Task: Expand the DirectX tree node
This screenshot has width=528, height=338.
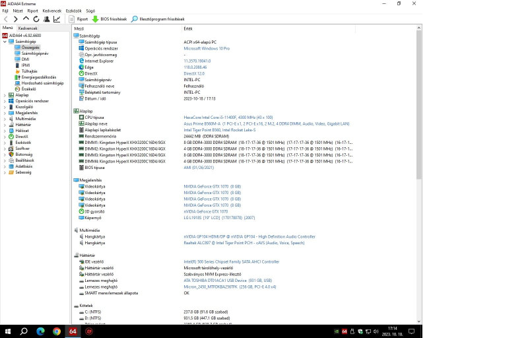Action: coord(5,137)
